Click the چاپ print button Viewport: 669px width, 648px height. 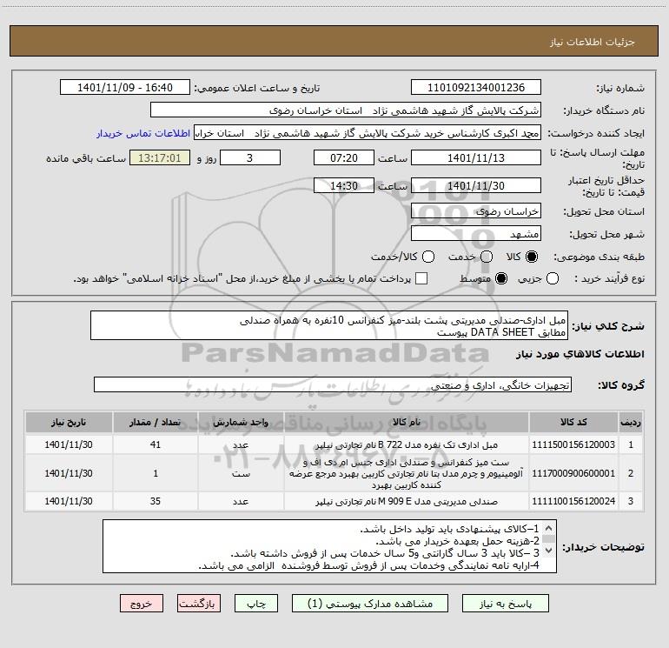pos(256,604)
